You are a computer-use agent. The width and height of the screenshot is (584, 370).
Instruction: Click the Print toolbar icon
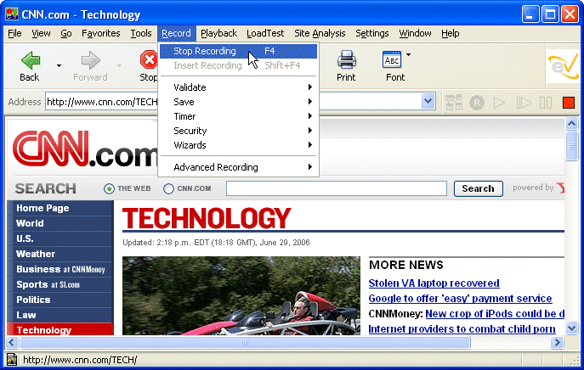pos(347,59)
